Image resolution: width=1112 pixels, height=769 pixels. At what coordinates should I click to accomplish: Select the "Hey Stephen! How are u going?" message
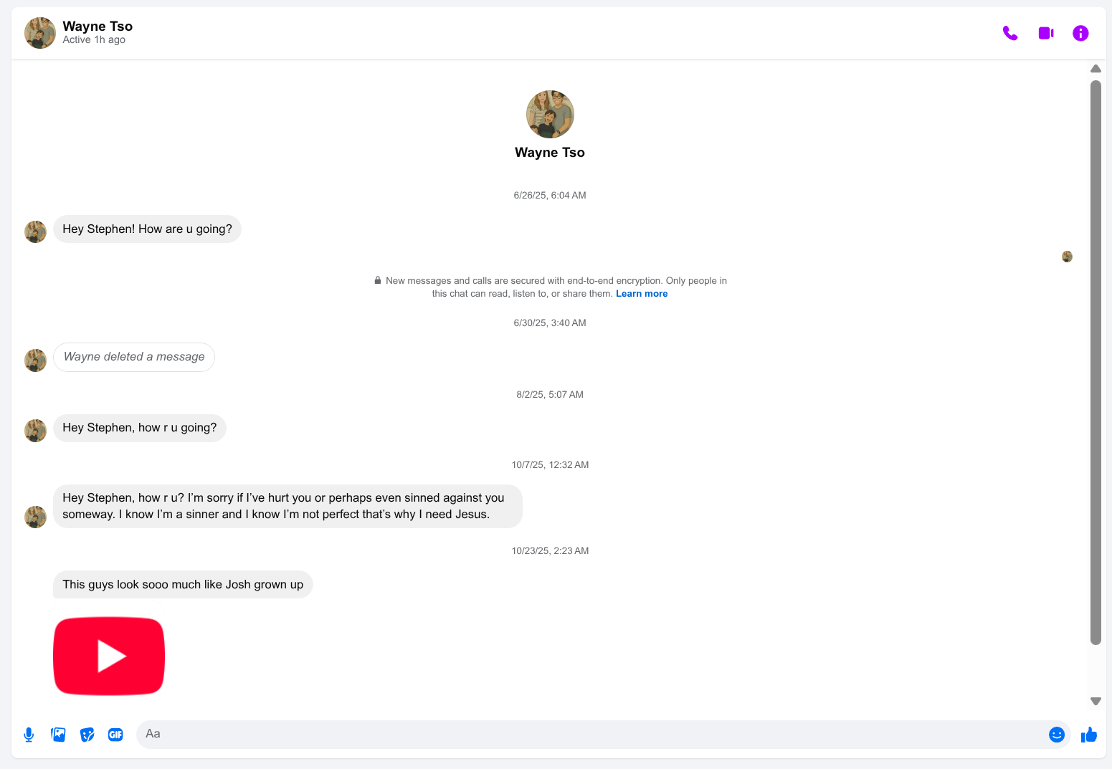point(147,229)
